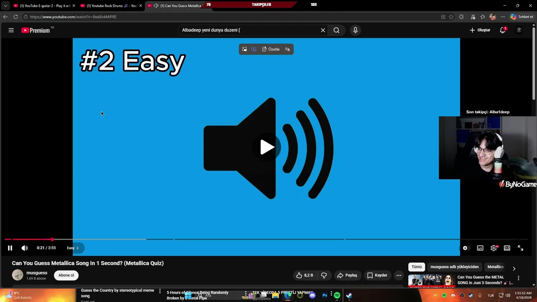Open more actions ellipsis below video
Image resolution: width=537 pixels, height=302 pixels.
399,275
